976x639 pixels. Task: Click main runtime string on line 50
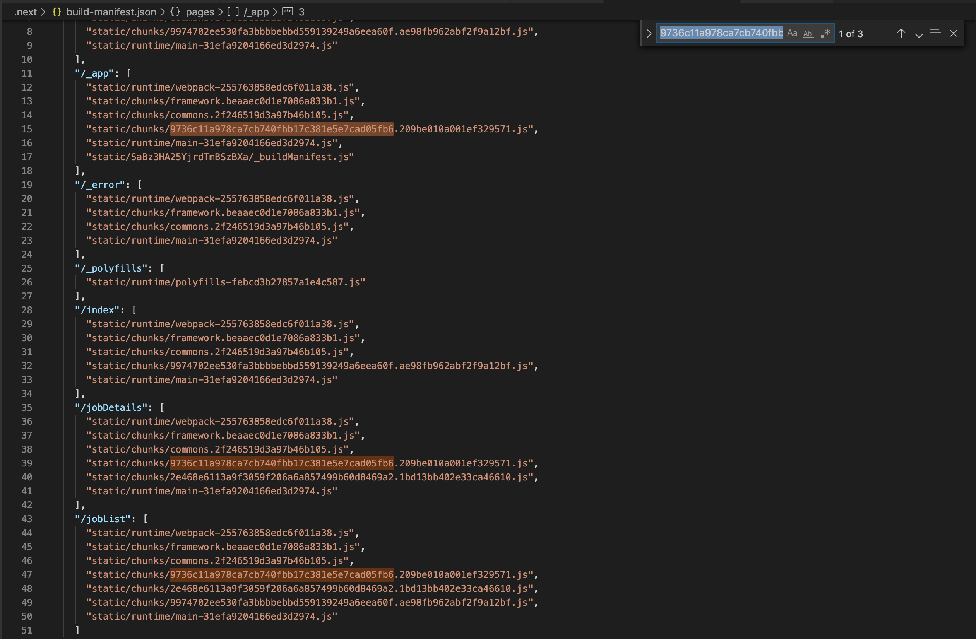click(x=212, y=617)
